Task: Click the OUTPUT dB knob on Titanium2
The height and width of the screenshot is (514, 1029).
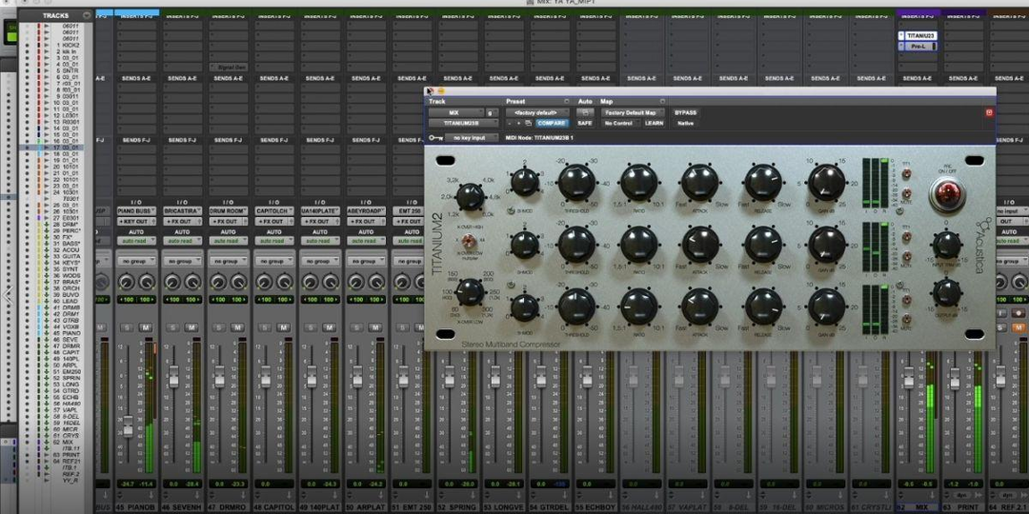Action: tap(947, 292)
